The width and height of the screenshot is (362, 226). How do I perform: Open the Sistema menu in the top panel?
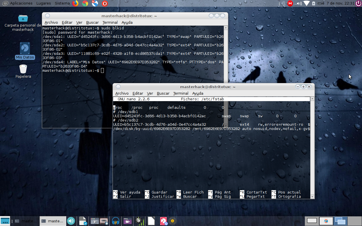[x=62, y=3]
